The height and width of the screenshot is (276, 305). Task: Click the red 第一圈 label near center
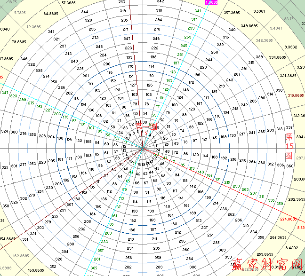[146, 126]
